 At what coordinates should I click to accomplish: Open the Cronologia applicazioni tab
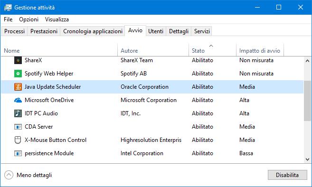(93, 31)
